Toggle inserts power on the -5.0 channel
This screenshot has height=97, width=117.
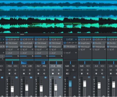click(94, 40)
